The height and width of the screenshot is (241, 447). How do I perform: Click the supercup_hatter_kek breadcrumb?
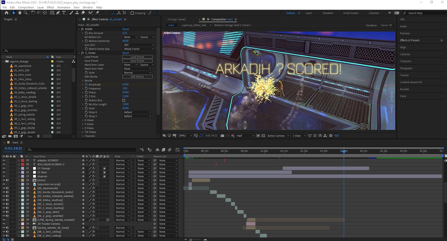(x=194, y=25)
